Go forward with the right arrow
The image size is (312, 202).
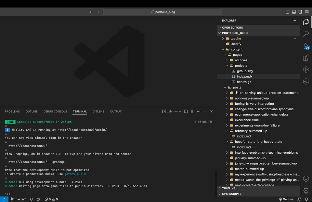click(98, 12)
